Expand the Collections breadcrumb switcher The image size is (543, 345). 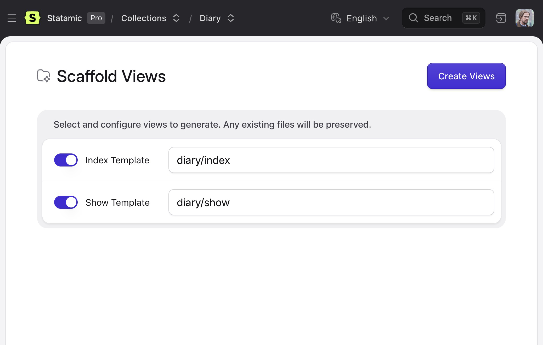coord(176,18)
